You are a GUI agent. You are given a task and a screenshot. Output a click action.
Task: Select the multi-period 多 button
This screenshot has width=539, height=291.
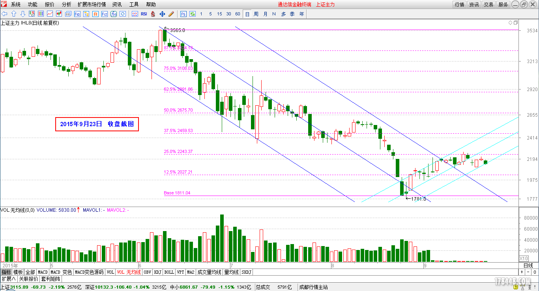pos(283,14)
